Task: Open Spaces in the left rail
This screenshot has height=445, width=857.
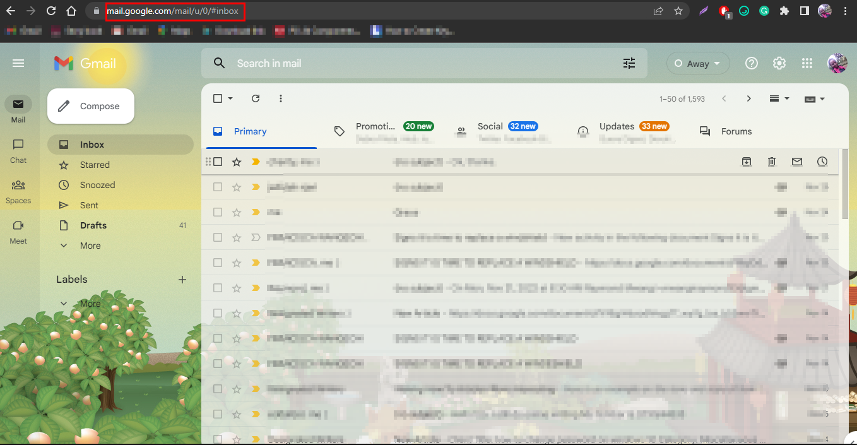Action: point(18,192)
